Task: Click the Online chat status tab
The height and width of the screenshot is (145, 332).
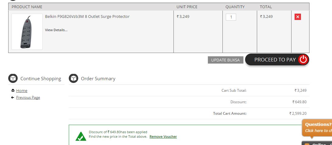Action: point(317,143)
